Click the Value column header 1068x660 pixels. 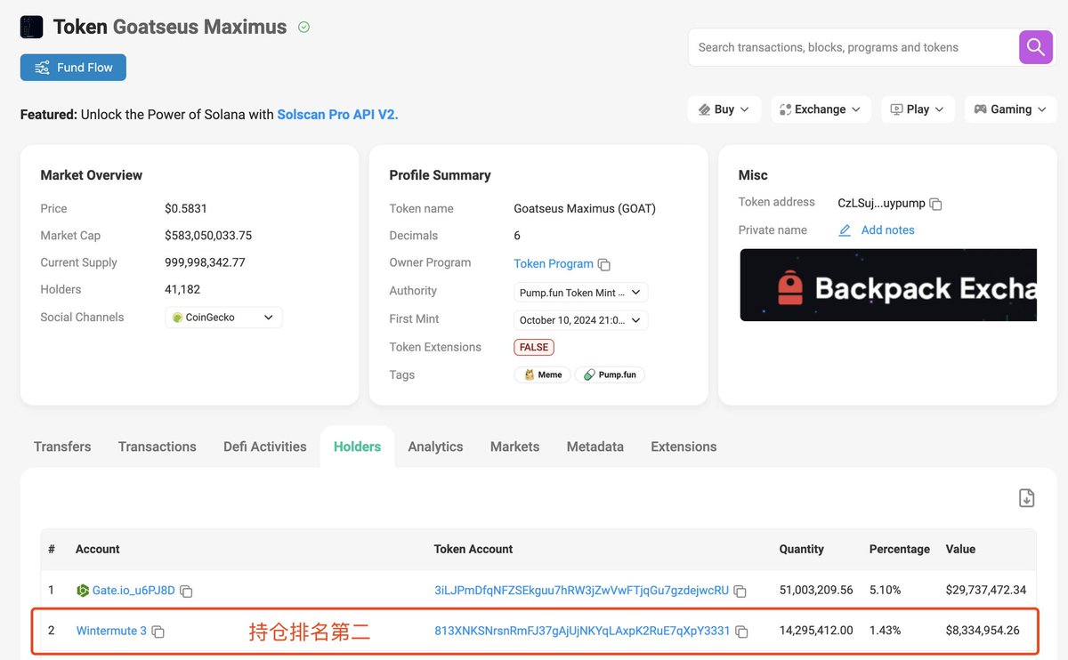pyautogui.click(x=960, y=549)
